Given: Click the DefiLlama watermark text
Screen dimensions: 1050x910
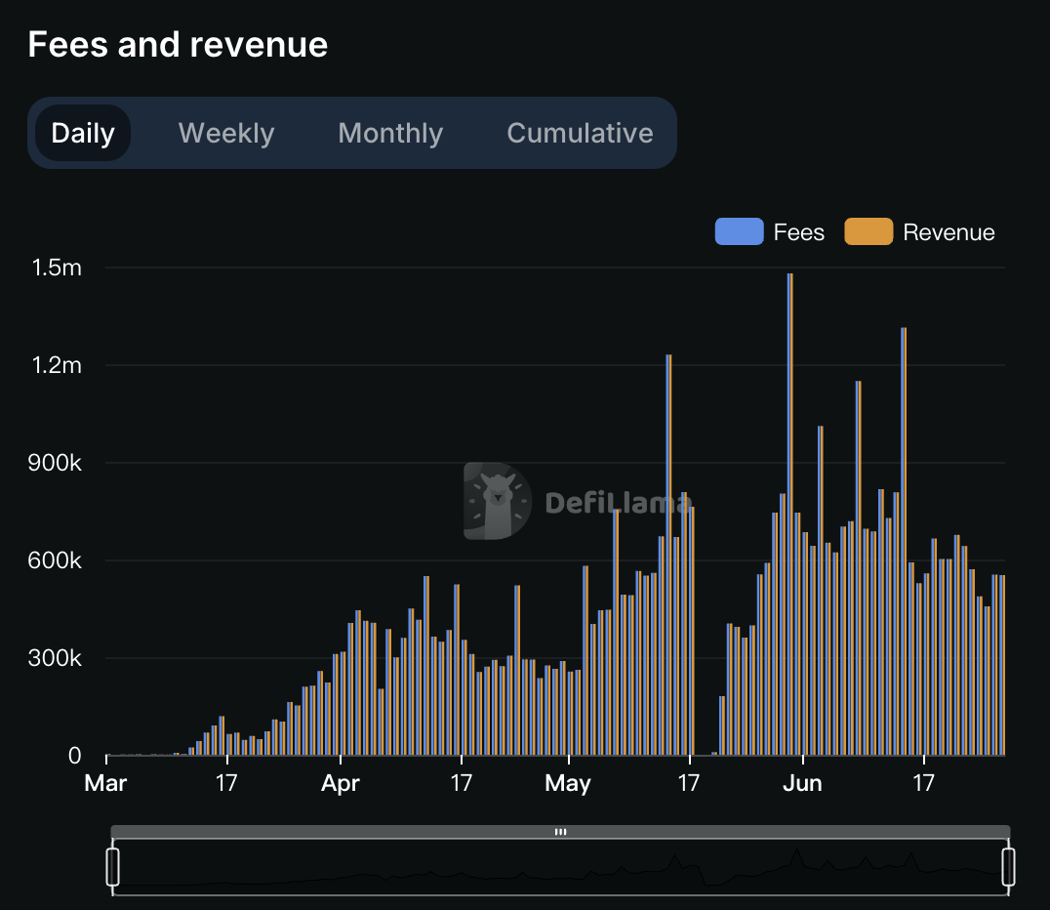Looking at the screenshot, I should click(617, 503).
